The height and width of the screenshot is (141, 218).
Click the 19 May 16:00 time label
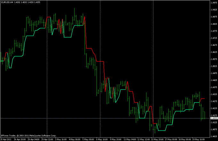(x=199, y=139)
